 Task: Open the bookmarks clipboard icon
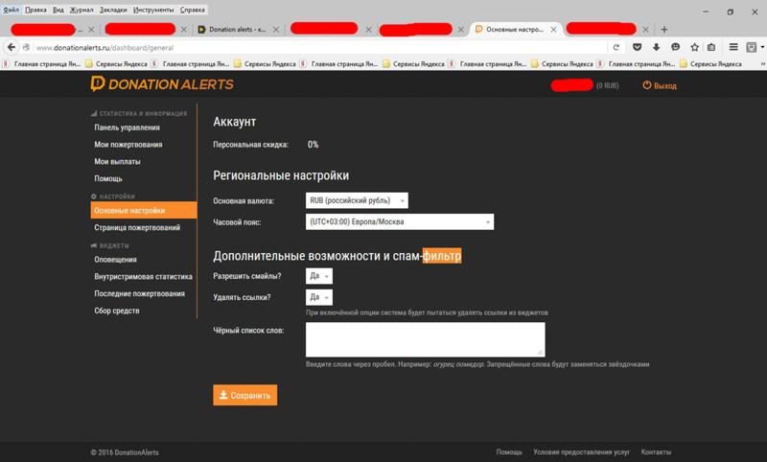click(711, 47)
